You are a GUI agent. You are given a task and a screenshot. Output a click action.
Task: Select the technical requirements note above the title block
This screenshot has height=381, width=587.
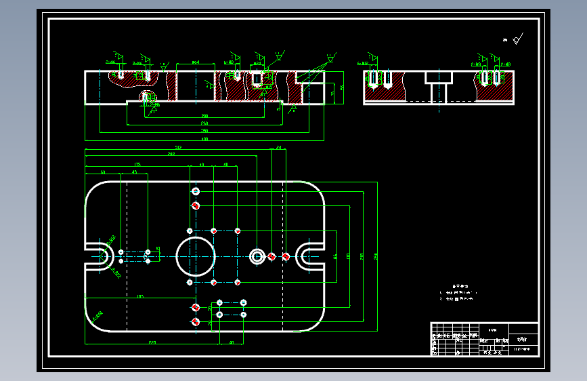(x=458, y=292)
